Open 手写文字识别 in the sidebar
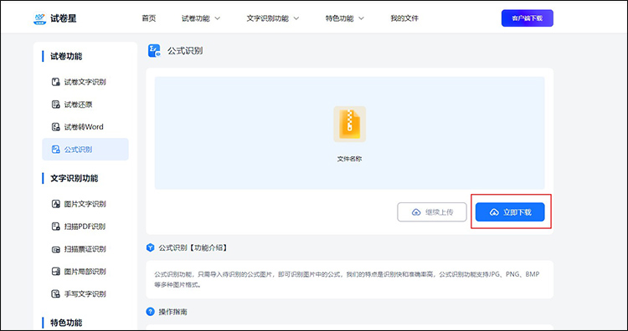The image size is (628, 331). (85, 294)
